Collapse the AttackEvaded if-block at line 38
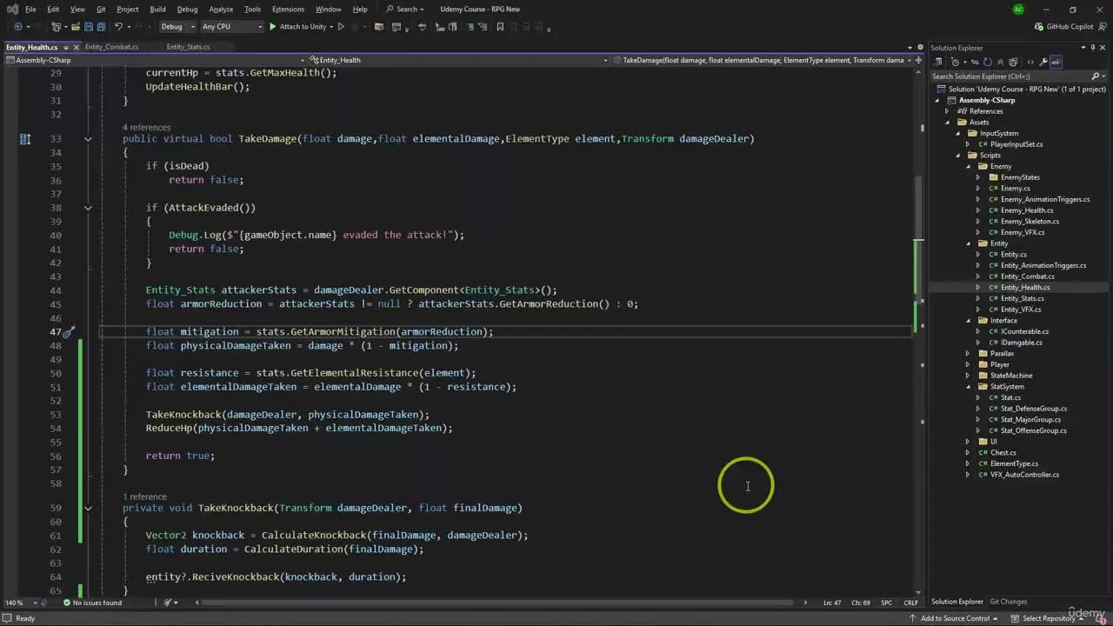This screenshot has width=1113, height=626. click(x=88, y=208)
